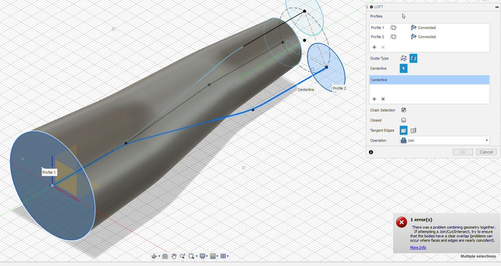Choose the Zoom Window/Fit magnifier icon
The image size is (501, 266).
coord(191,256)
